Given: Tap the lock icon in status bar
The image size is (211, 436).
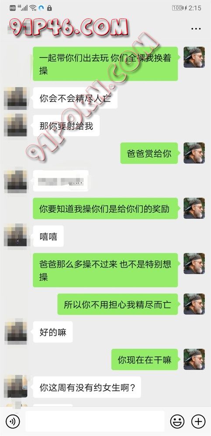Looking at the screenshot, I should click(50, 8).
